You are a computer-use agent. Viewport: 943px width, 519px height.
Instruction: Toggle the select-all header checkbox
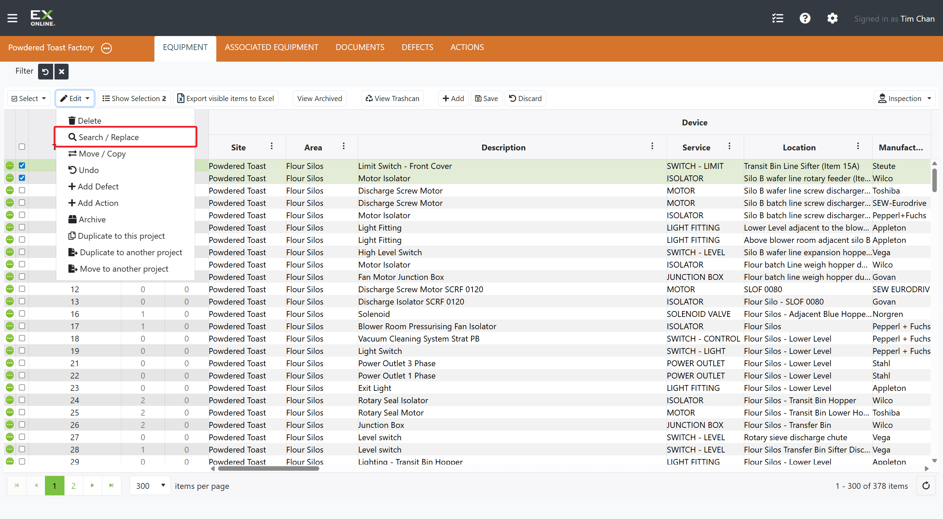click(x=22, y=147)
